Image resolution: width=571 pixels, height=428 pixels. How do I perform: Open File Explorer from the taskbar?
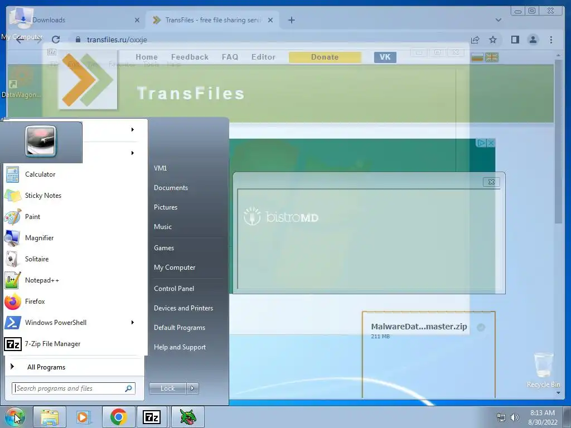click(x=50, y=417)
